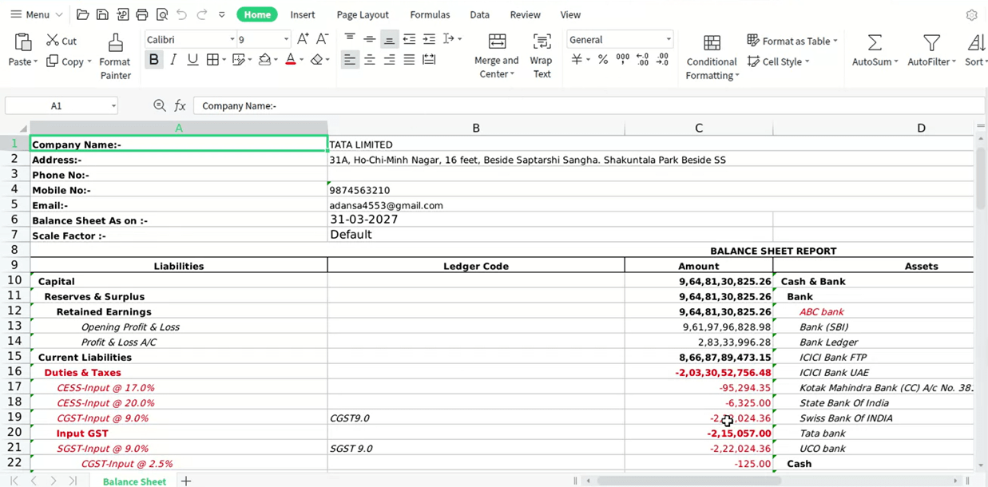Switch to the Page Layout tab
Screen dimensions: 988x487
pyautogui.click(x=363, y=14)
